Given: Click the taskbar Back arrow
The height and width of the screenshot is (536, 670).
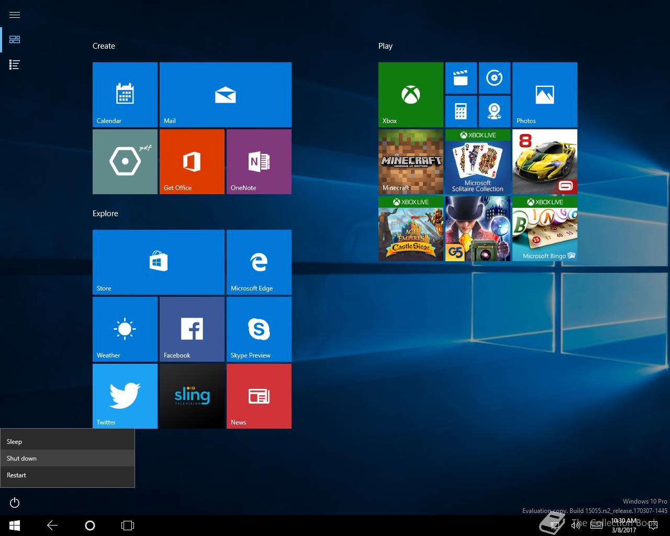Looking at the screenshot, I should pyautogui.click(x=52, y=526).
